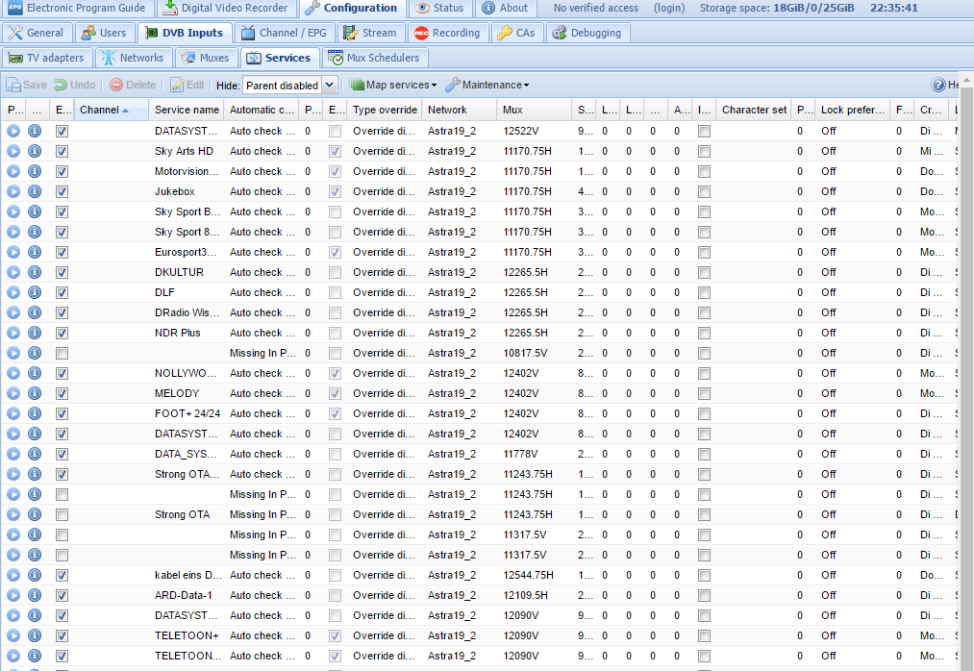Toggle enabled checkbox for TELETOON+ row
The image size is (974, 671).
pos(62,635)
